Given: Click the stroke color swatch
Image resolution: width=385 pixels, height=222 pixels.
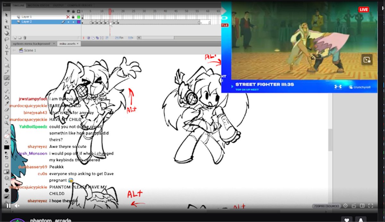Looking at the screenshot, I should (x=6, y=136).
